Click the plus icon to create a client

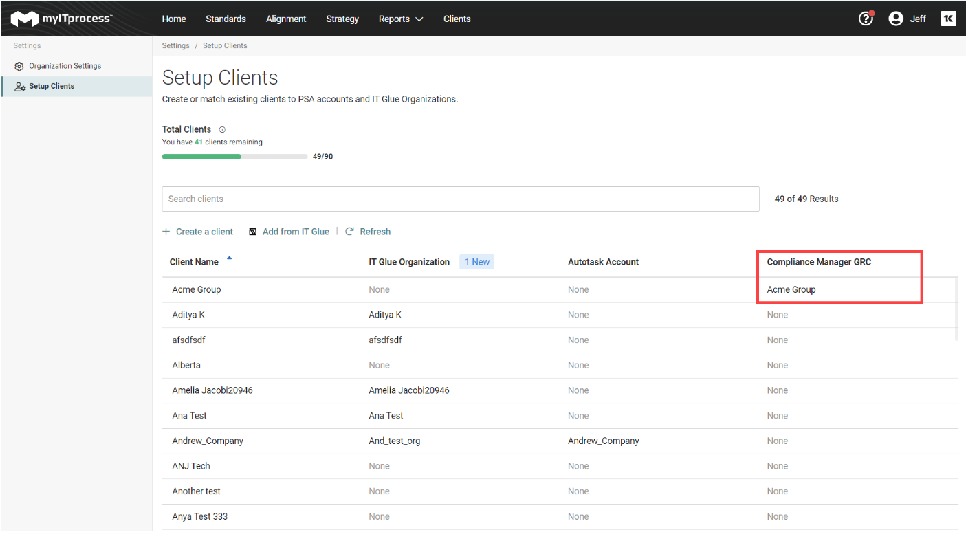pyautogui.click(x=166, y=232)
